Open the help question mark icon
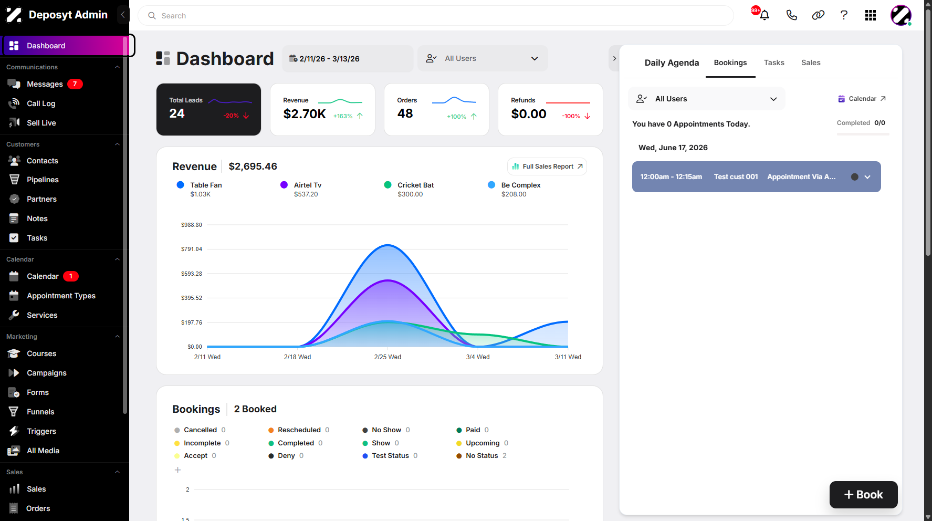This screenshot has height=521, width=932. (844, 15)
